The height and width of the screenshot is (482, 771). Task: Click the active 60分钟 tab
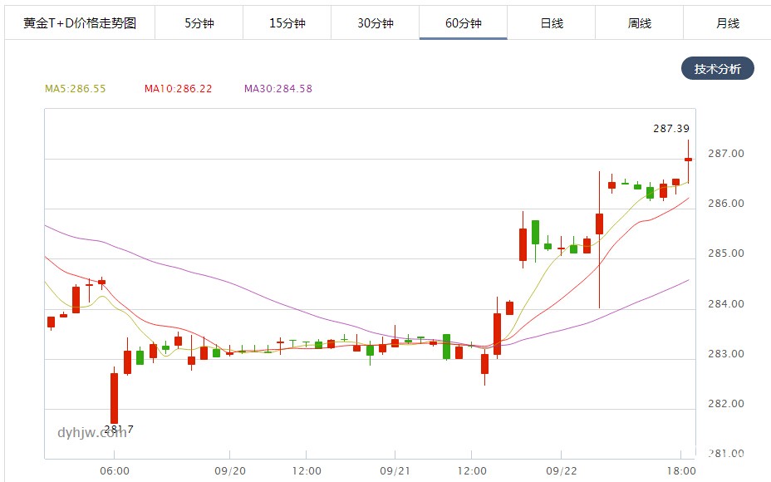[x=464, y=23]
